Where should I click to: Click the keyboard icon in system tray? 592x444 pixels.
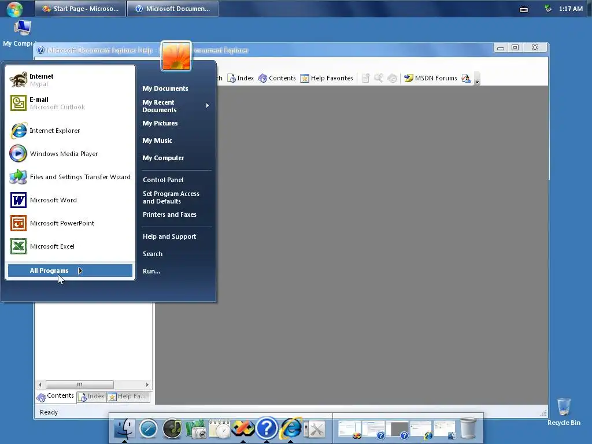coord(524,9)
